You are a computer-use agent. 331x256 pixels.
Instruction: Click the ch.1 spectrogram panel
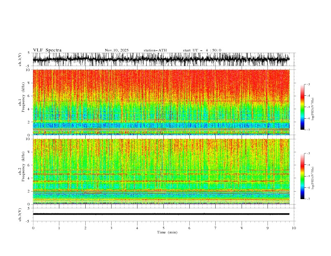161,102
